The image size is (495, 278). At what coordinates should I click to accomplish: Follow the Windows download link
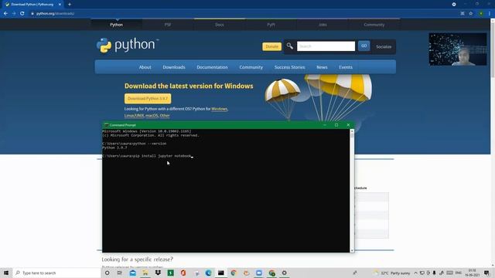point(219,109)
